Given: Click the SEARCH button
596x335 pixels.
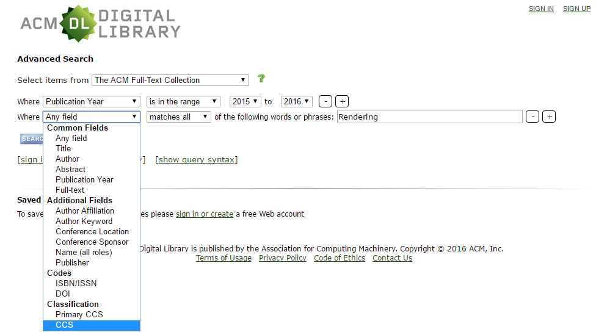Looking at the screenshot, I should 32,139.
